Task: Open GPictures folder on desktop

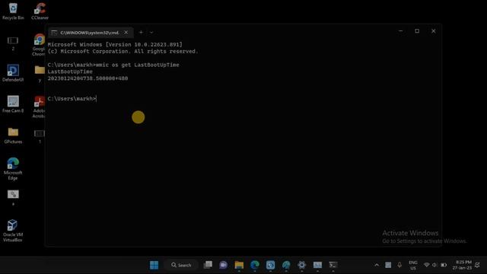Action: 13,135
